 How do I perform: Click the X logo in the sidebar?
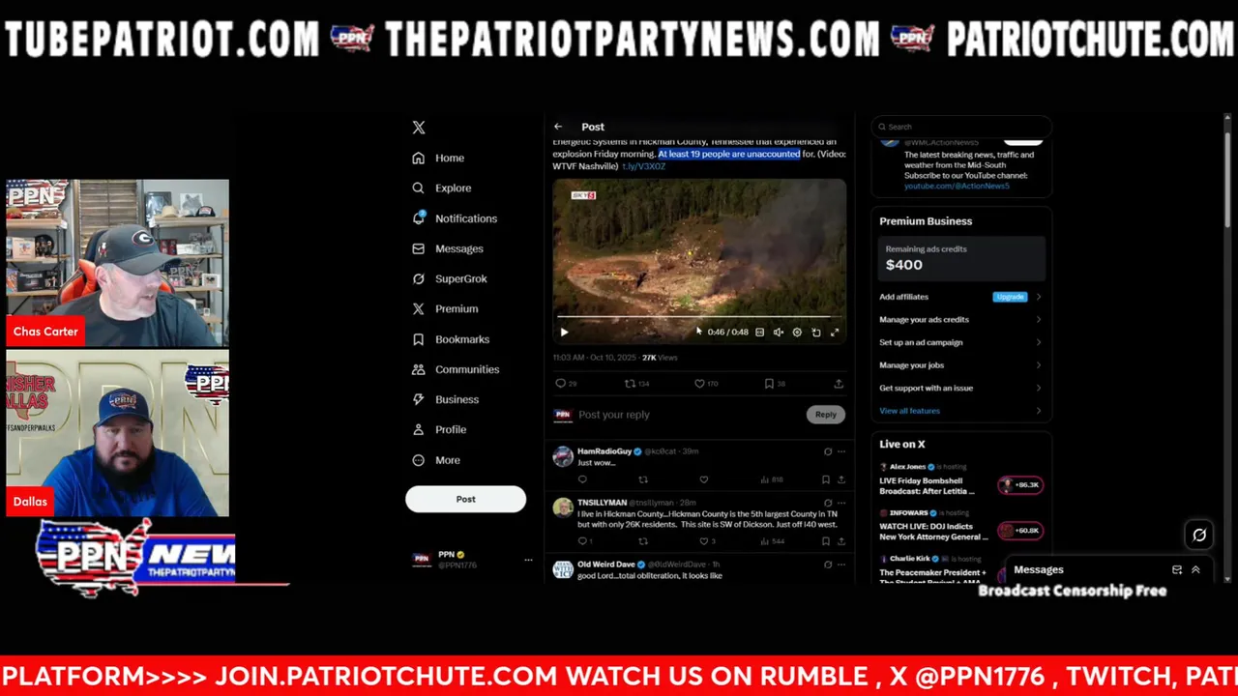pyautogui.click(x=418, y=128)
